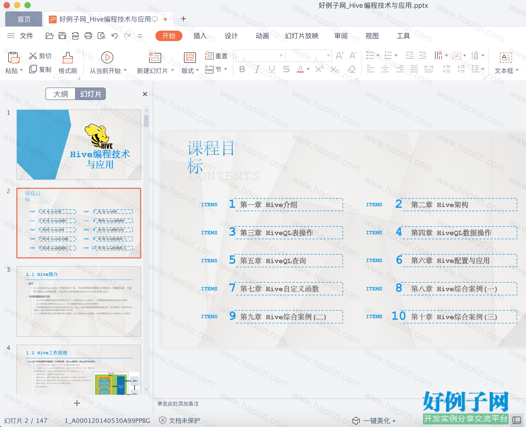Reset slide with 重置
The image size is (526, 427).
(216, 56)
